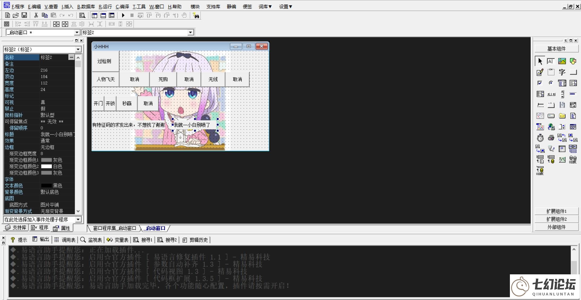Select the Picture box component icon
Screen dimensions: 581x300
pyautogui.click(x=562, y=61)
